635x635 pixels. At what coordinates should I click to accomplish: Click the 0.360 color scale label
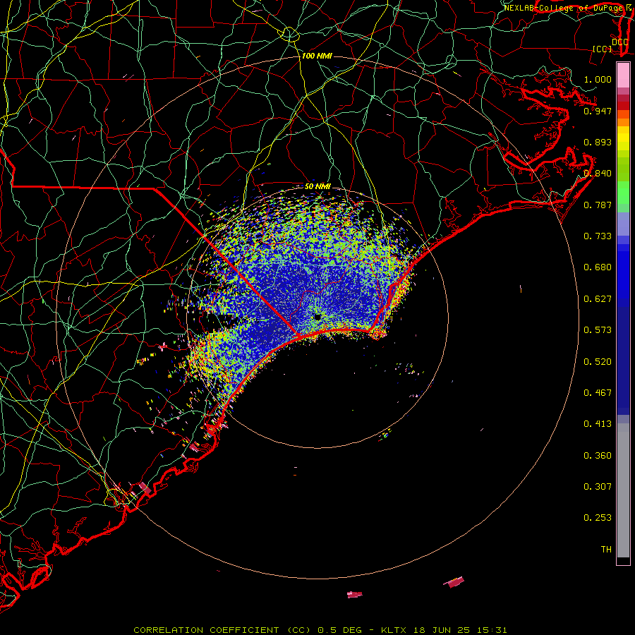598,455
